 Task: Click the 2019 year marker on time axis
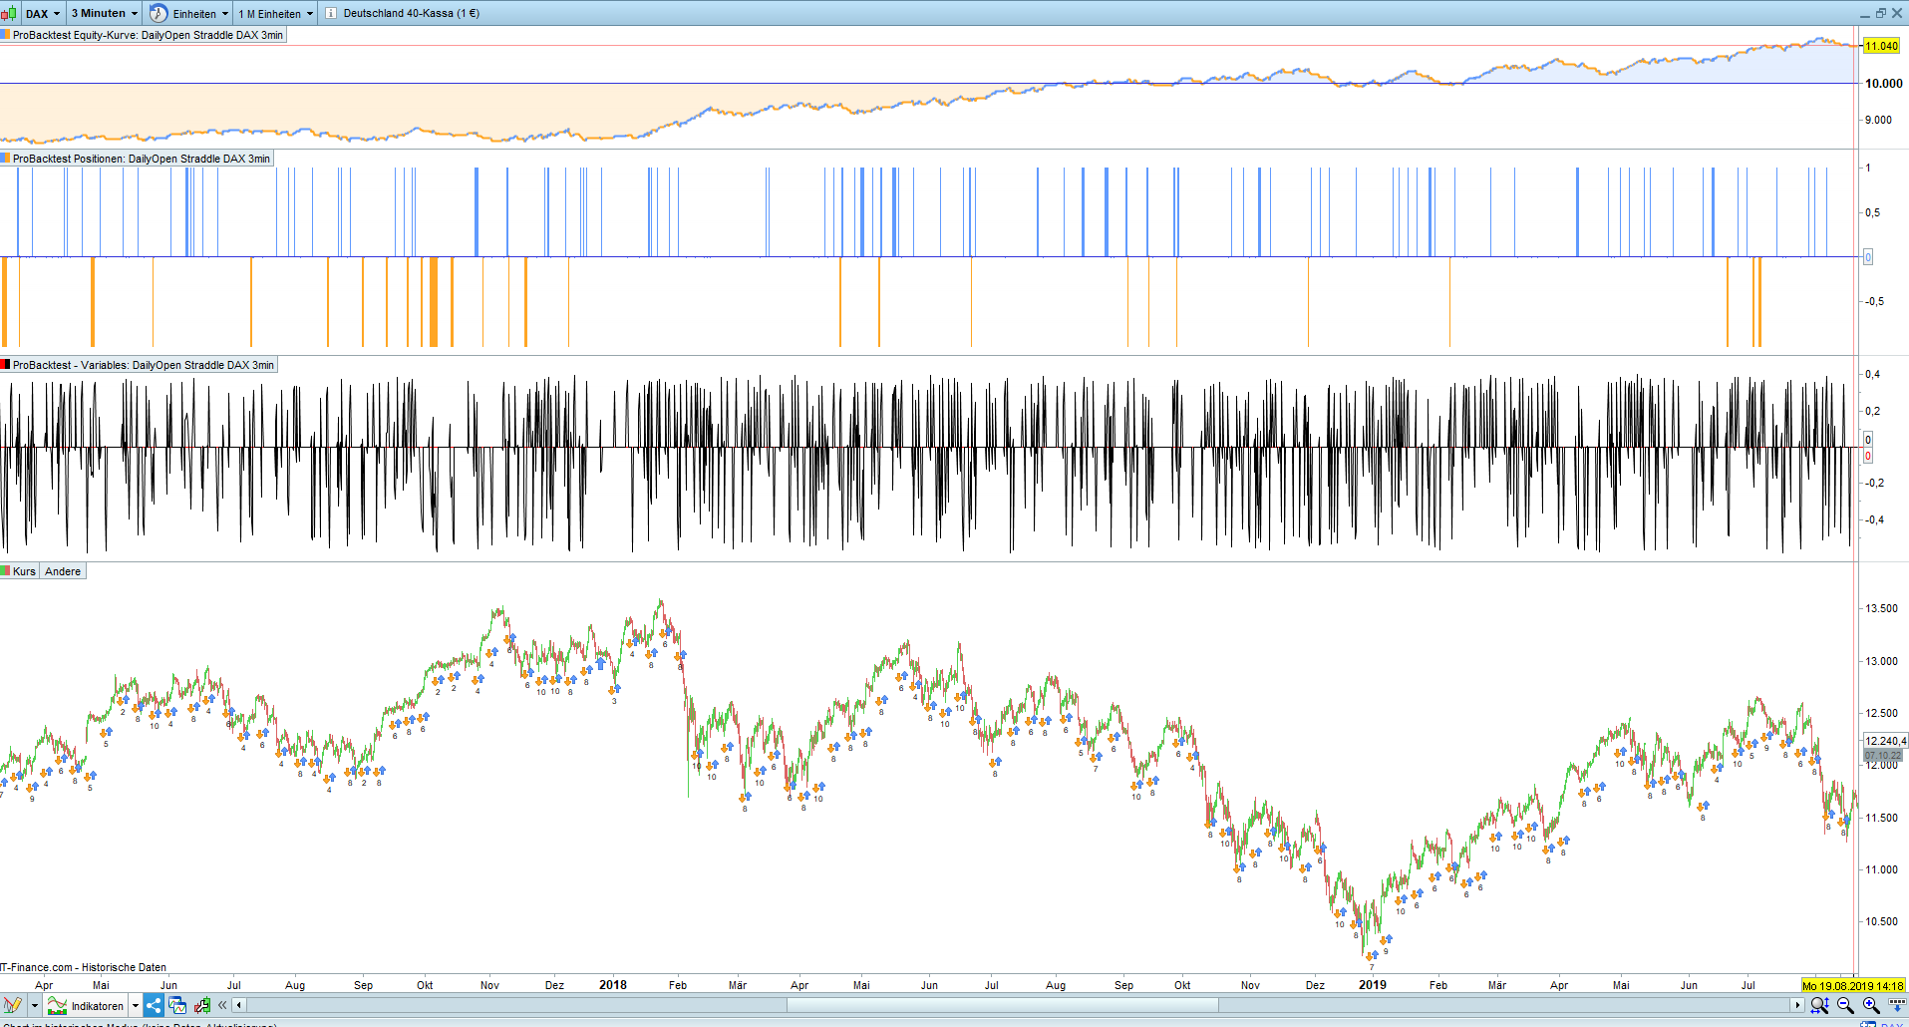(1373, 985)
